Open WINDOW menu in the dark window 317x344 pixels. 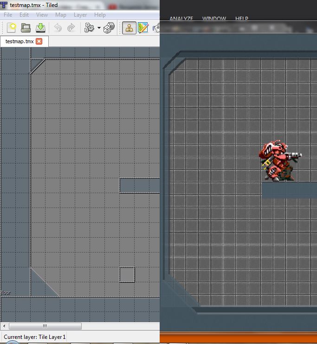[x=214, y=19]
